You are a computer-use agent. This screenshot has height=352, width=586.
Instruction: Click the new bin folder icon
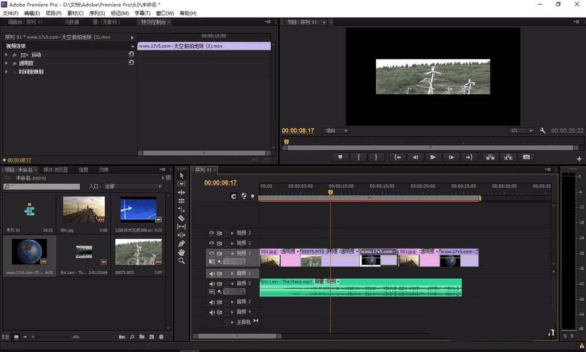coord(142,337)
